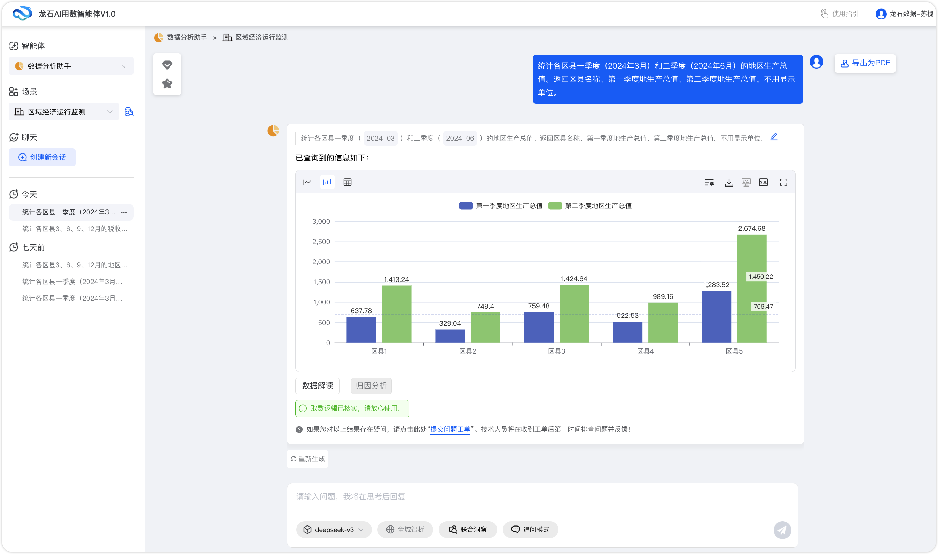Click 导出为PDF button
This screenshot has width=938, height=554.
[x=865, y=63]
